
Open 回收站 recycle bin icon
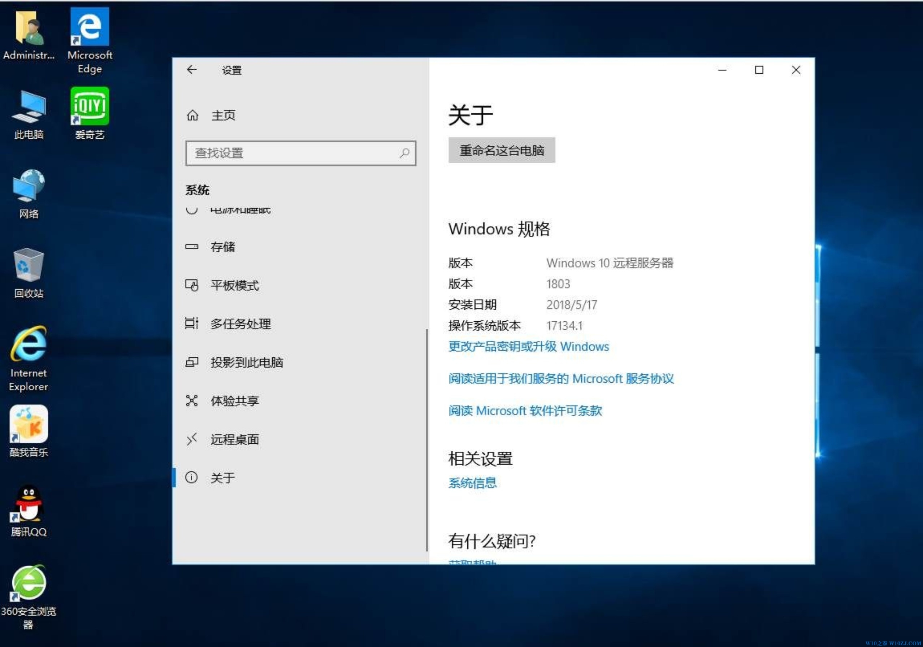coord(29,274)
